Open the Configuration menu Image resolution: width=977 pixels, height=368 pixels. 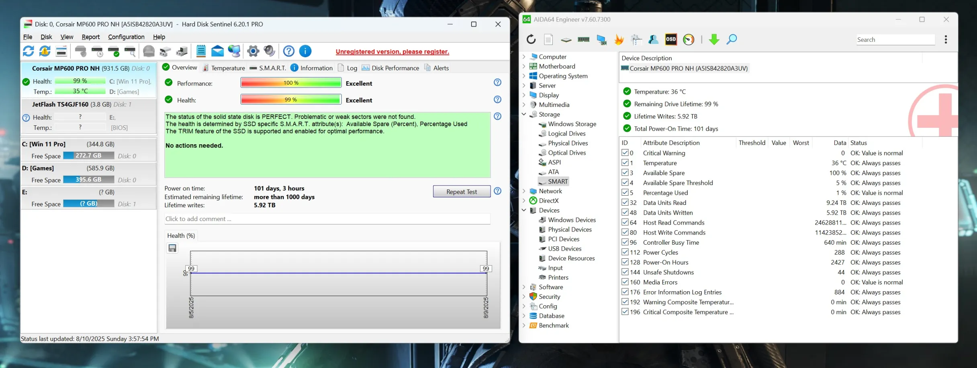click(126, 37)
